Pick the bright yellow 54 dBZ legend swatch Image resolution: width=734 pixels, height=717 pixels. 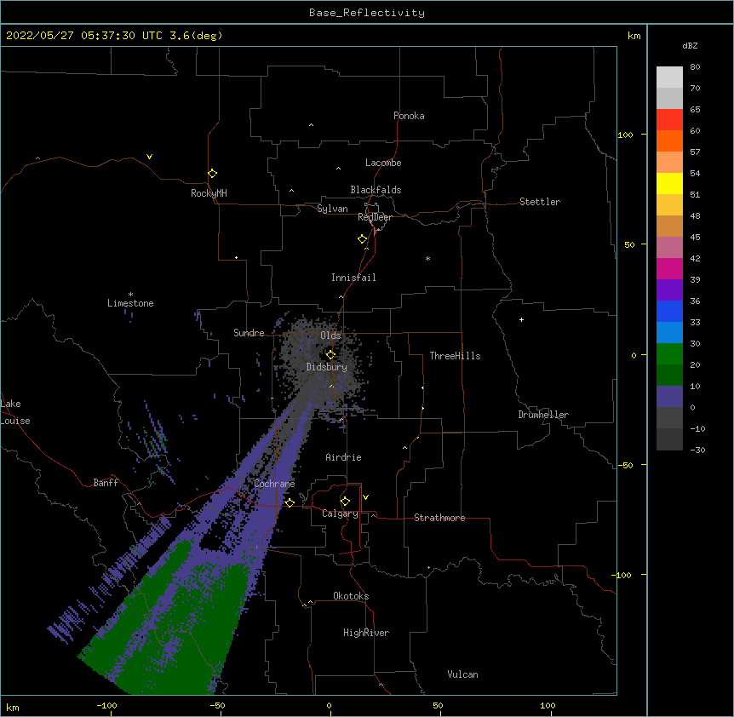click(x=669, y=183)
